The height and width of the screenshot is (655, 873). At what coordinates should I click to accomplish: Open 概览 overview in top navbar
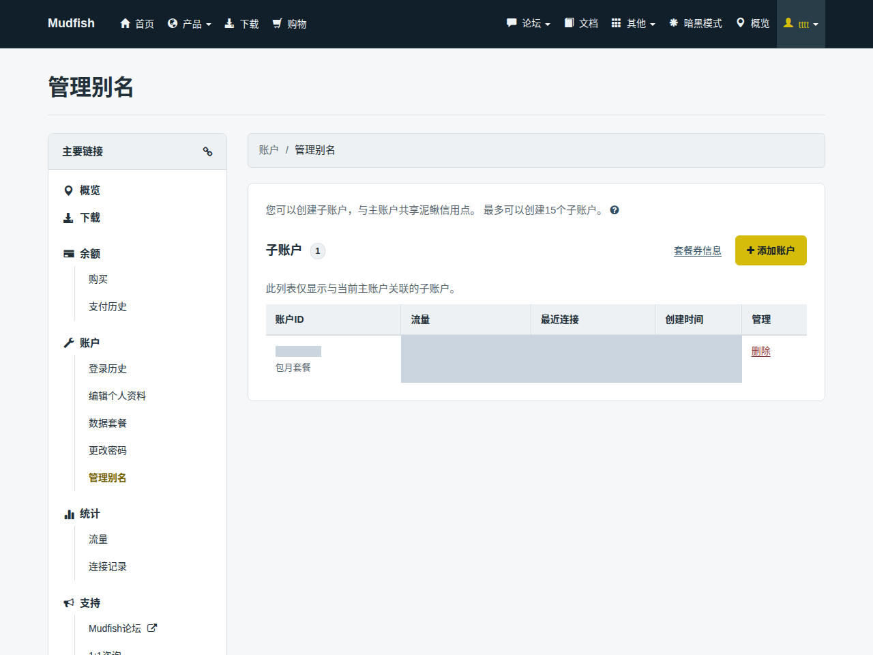(753, 24)
